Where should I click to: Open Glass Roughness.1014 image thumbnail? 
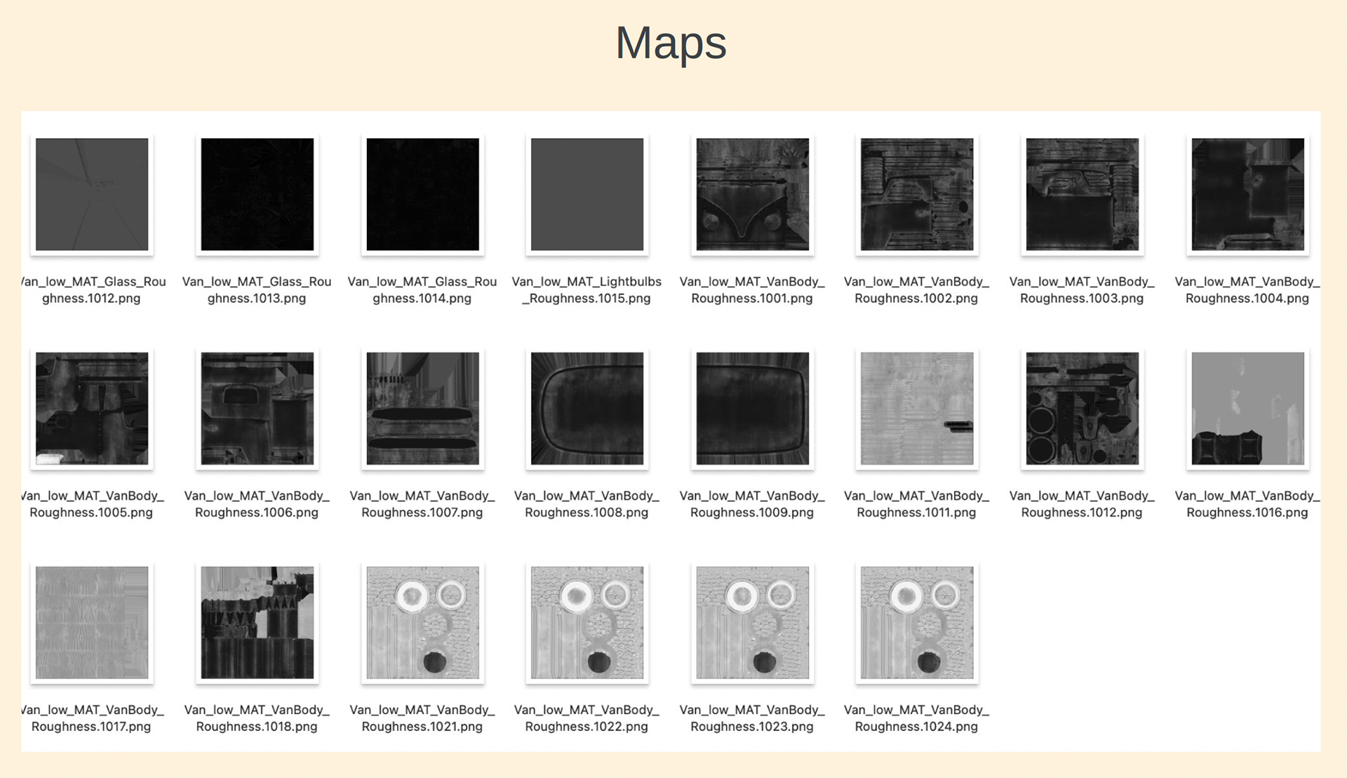[422, 194]
